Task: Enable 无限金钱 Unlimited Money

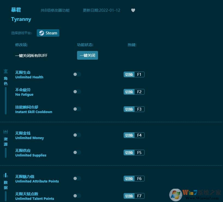Action: tap(77, 135)
